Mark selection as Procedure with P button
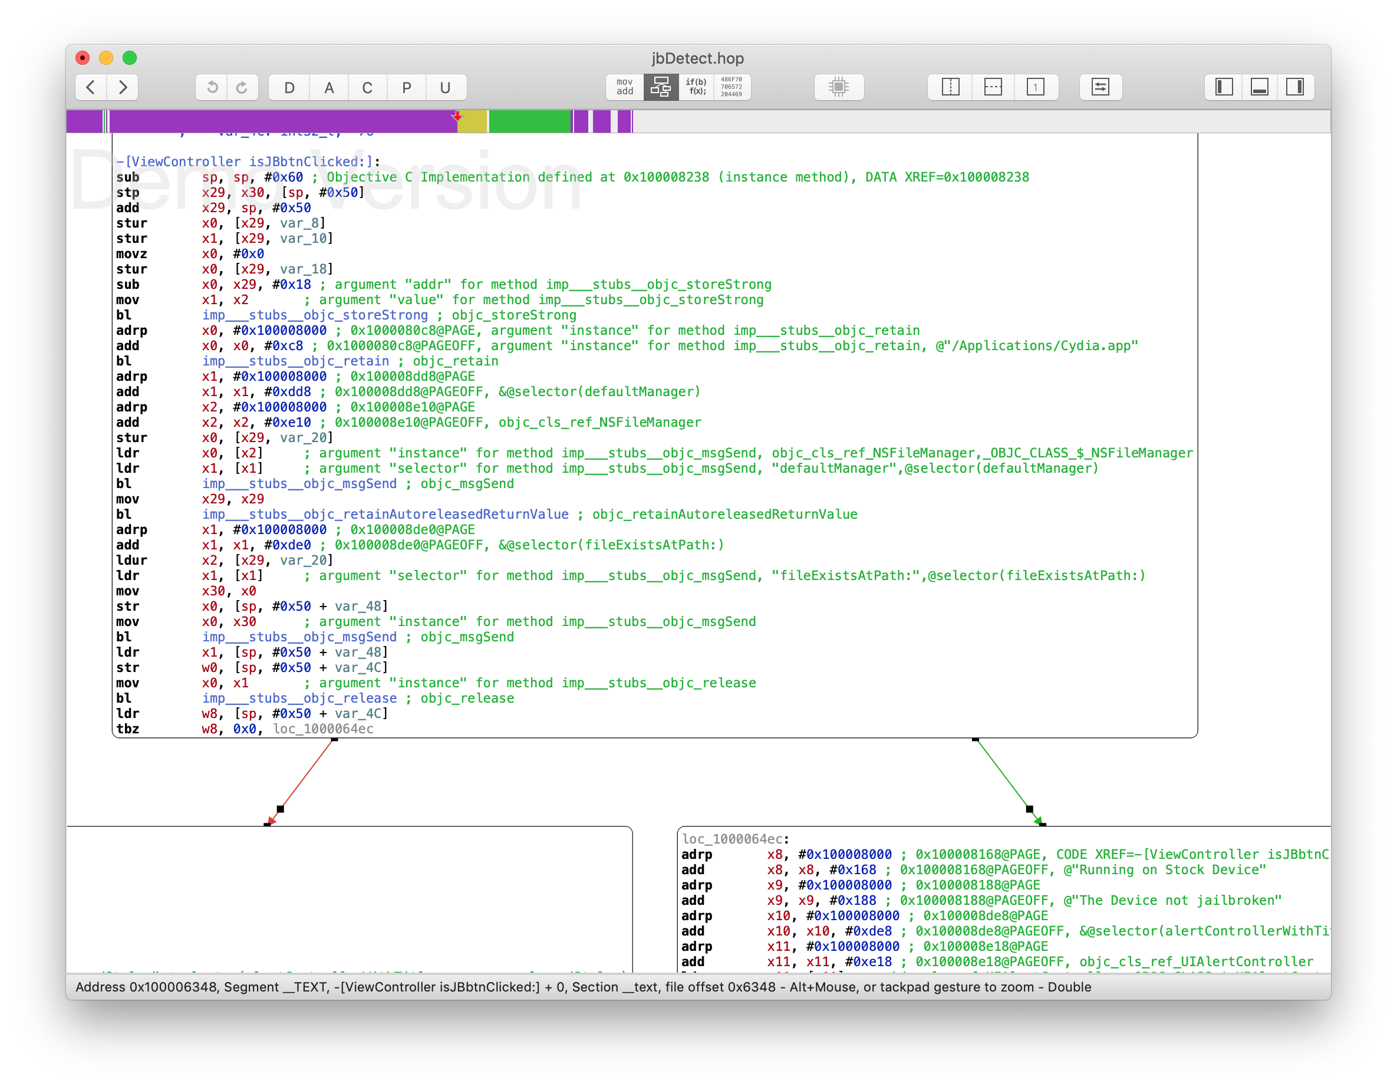The height and width of the screenshot is (1087, 1397). (406, 87)
